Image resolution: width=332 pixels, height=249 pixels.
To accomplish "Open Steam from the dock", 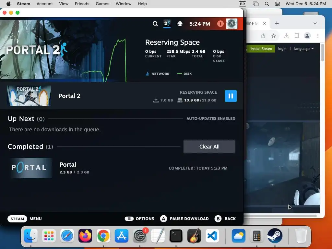I will point(275,236).
